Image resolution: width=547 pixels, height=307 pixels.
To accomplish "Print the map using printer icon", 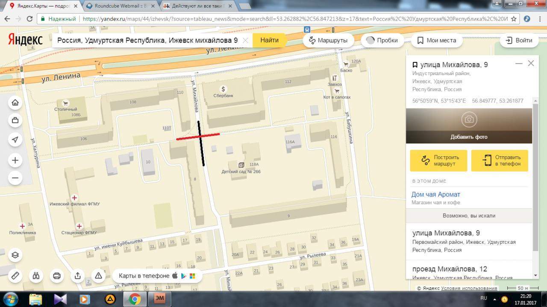I will 57,275.
